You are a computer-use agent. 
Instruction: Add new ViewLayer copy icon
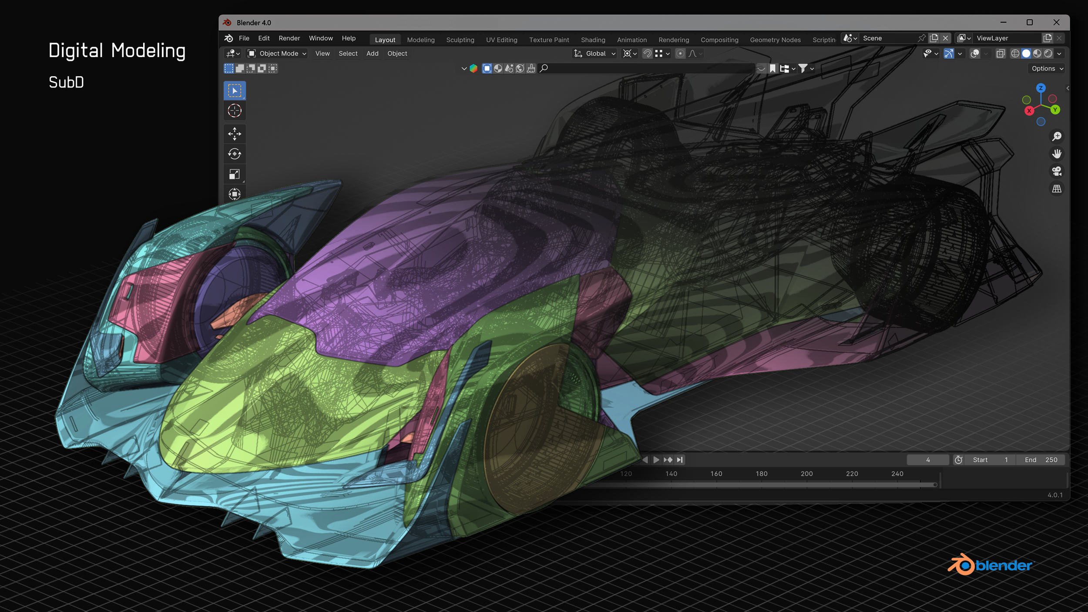pos(1048,38)
